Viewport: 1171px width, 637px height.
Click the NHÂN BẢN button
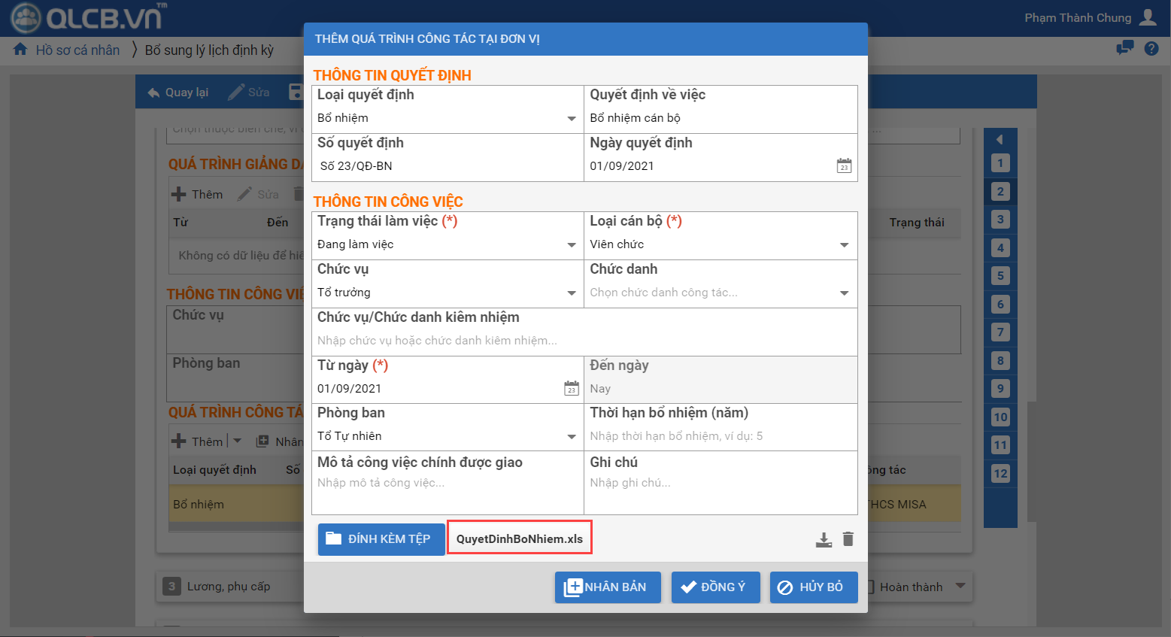tap(607, 587)
